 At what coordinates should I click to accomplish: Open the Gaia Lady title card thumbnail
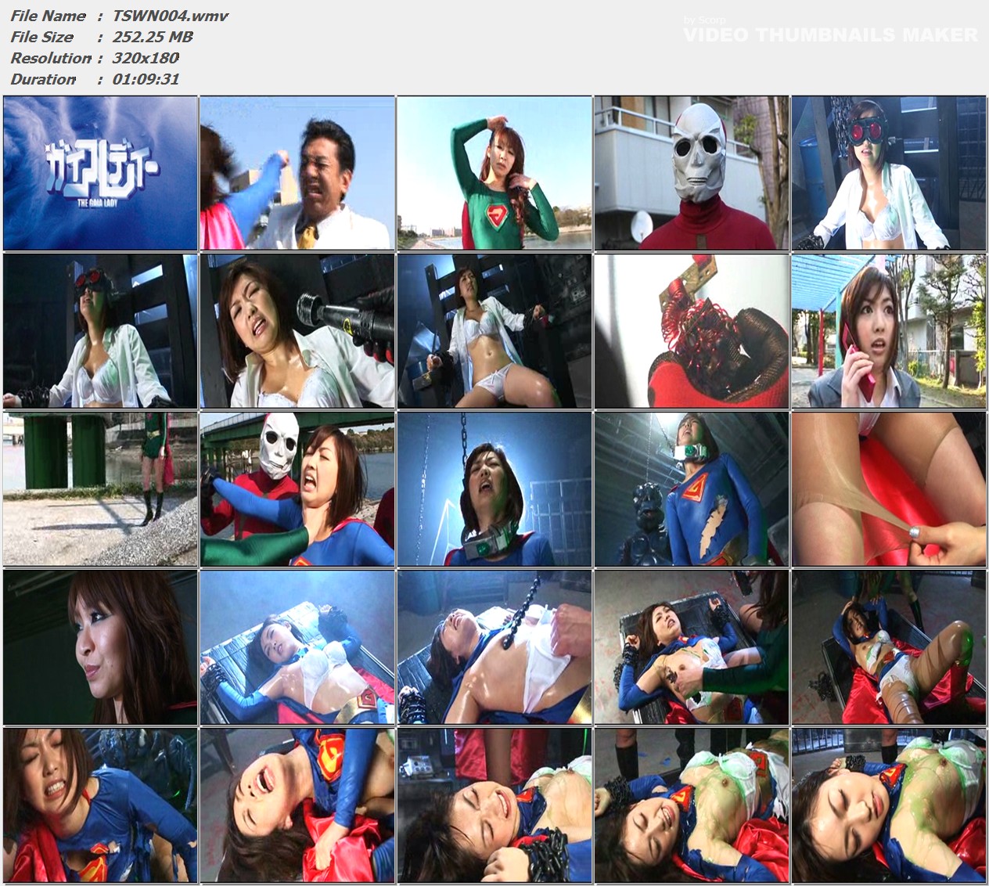pyautogui.click(x=100, y=173)
